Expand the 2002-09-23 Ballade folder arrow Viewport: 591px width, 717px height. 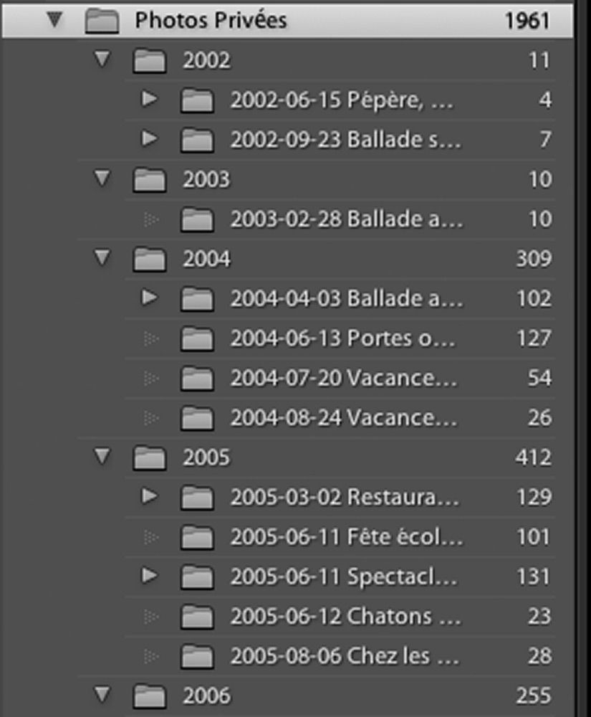pos(149,138)
